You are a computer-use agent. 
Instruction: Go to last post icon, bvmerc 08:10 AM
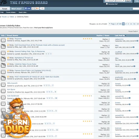pos(130,111)
